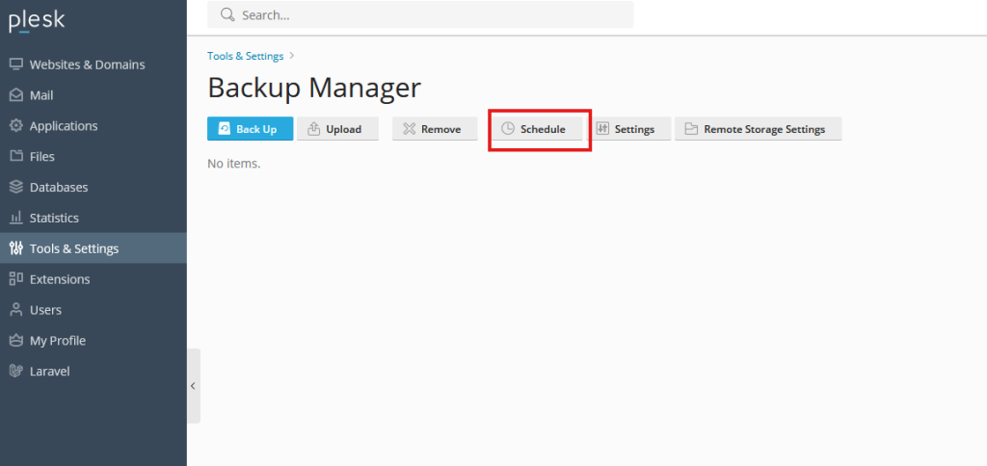Click the Laravel sidebar icon
The image size is (987, 466).
click(15, 371)
